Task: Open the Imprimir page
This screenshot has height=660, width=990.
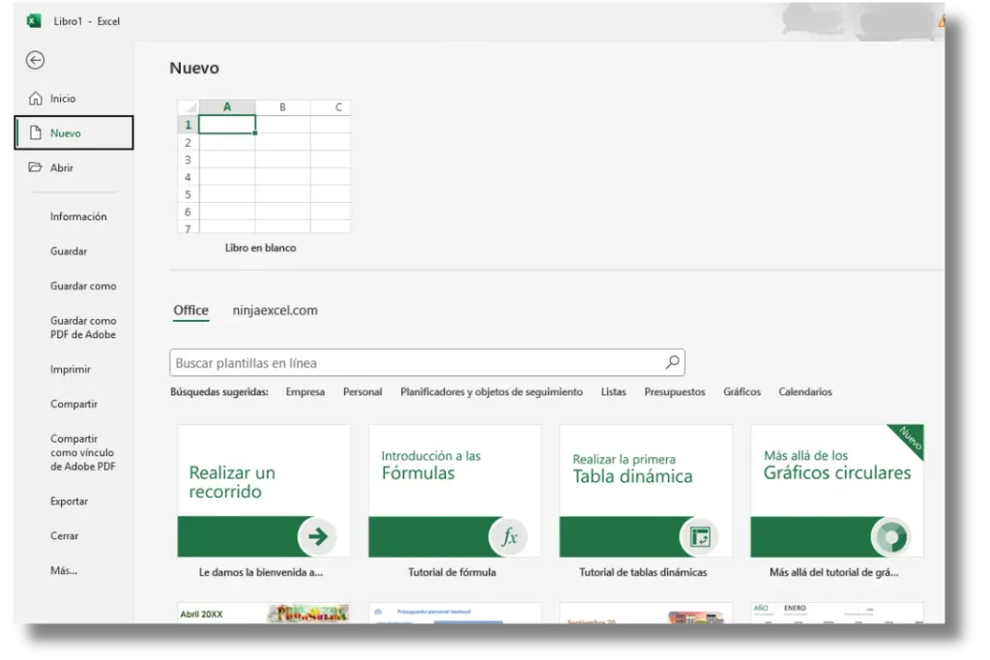Action: point(70,369)
